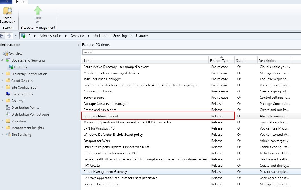Screen dimensions: 301x190
Task: Click the Distribution Points server icon
Action: [8, 107]
